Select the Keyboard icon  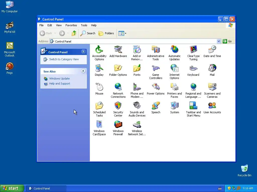tap(193, 68)
